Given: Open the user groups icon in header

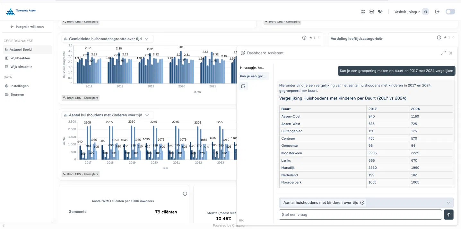Looking at the screenshot, I should pos(380,12).
